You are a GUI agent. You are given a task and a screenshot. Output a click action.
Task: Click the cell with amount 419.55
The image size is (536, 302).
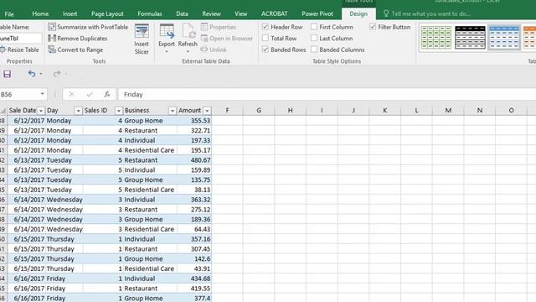[194, 289]
